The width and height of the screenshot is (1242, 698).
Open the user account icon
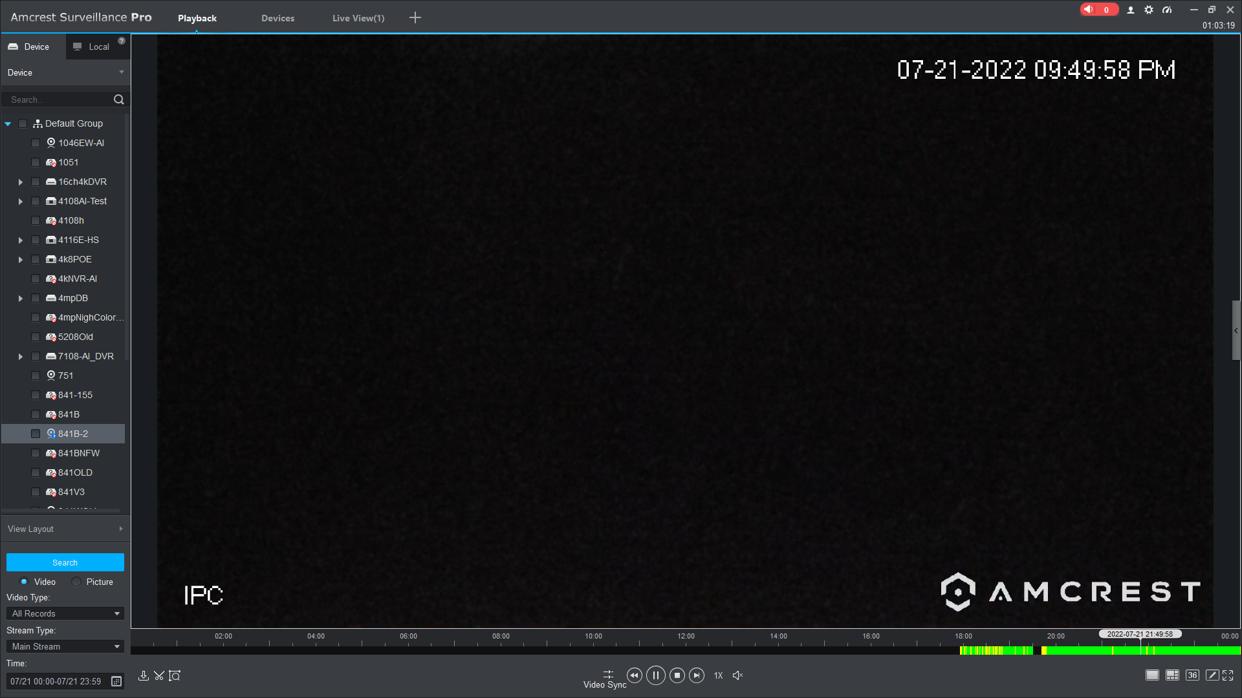pyautogui.click(x=1131, y=10)
